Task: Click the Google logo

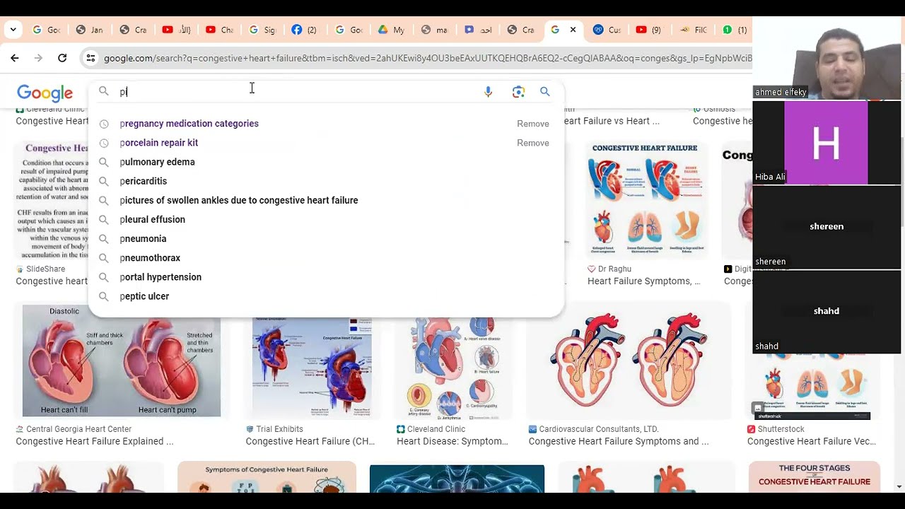Action: coord(45,93)
